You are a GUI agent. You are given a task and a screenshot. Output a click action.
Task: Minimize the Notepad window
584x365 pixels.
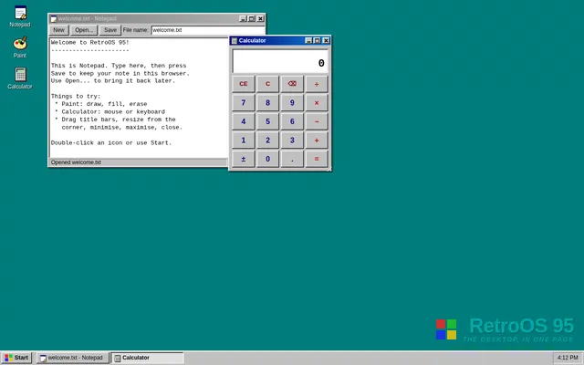[x=243, y=18]
